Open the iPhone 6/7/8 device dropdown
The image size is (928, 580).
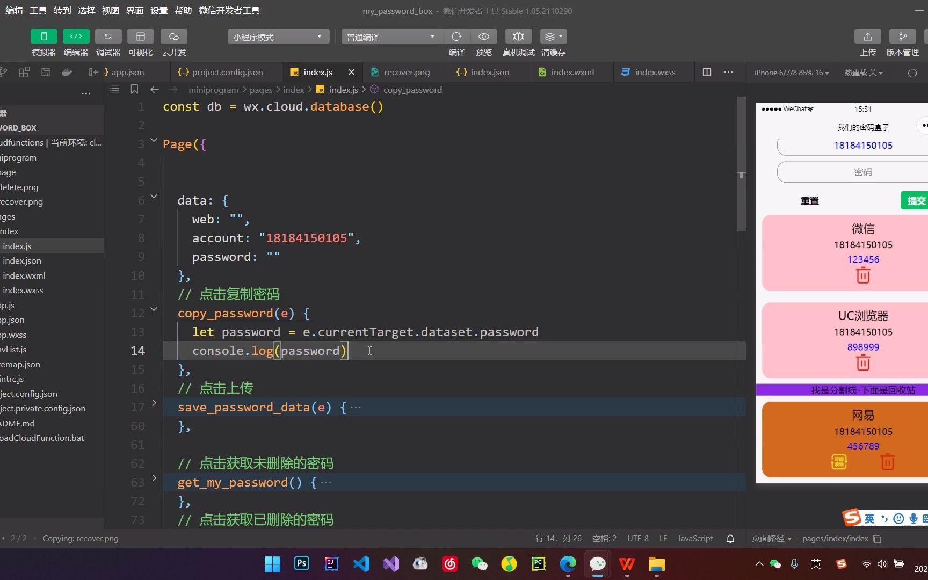[791, 73]
